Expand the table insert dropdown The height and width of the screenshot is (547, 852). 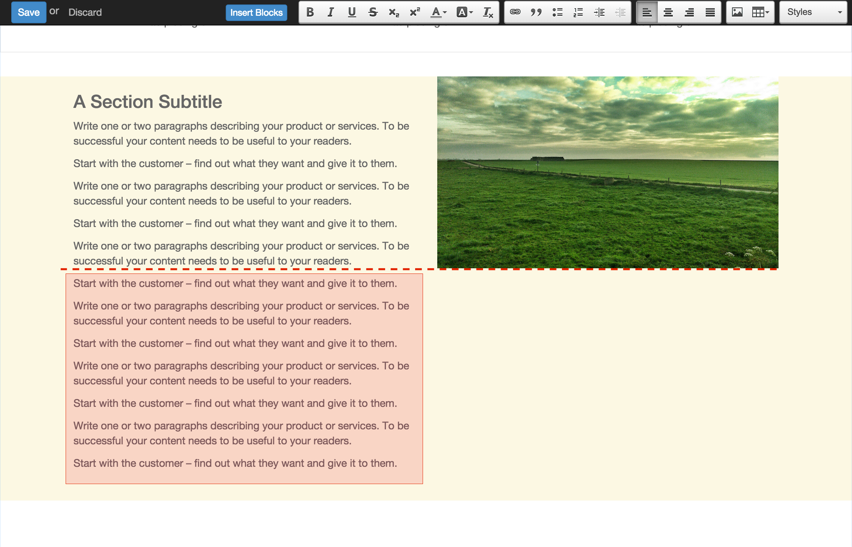760,12
